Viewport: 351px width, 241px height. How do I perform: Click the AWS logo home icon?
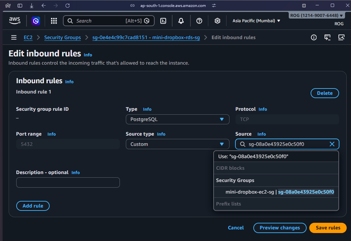pyautogui.click(x=15, y=21)
